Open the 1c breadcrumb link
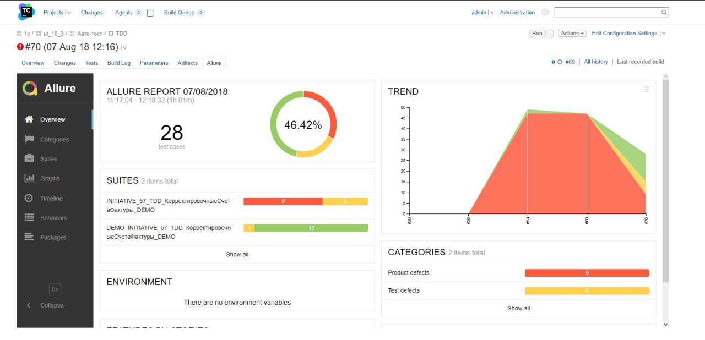This screenshot has width=705, height=340. tap(27, 34)
